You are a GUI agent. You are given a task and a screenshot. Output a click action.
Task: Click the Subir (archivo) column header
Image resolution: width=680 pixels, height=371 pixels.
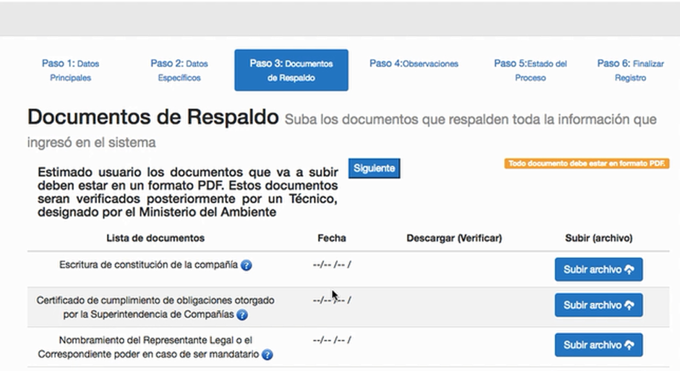pos(598,238)
